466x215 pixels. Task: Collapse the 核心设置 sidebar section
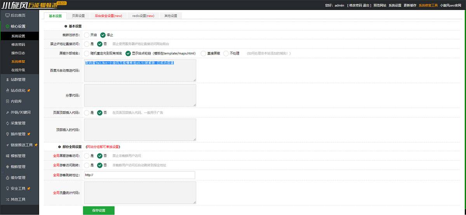point(18,26)
